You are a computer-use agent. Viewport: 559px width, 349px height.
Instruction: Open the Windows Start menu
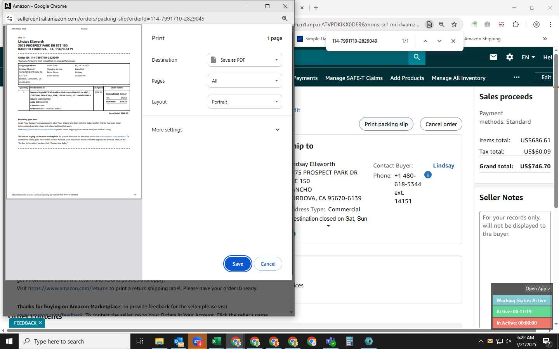click(9, 341)
